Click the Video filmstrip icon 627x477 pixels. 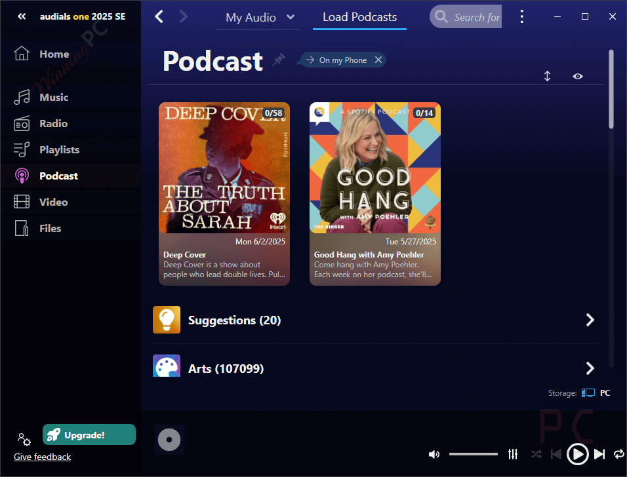click(22, 202)
